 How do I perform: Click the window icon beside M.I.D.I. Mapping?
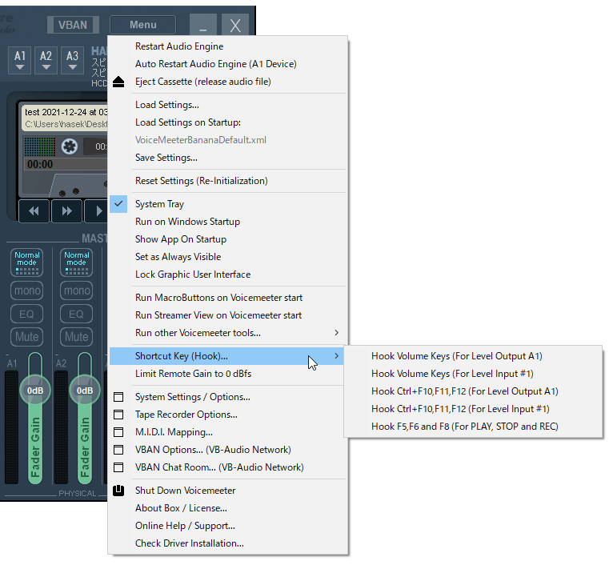[x=118, y=432]
